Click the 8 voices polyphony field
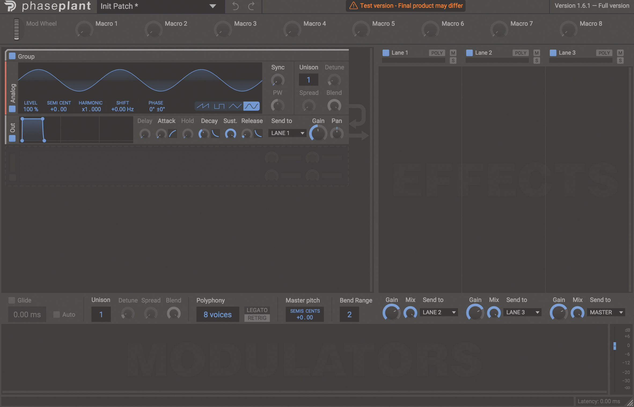Image resolution: width=634 pixels, height=407 pixels. pos(218,314)
